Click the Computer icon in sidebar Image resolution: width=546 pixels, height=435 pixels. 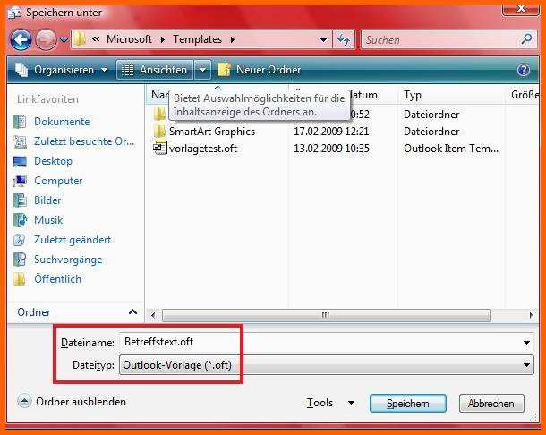tap(20, 181)
